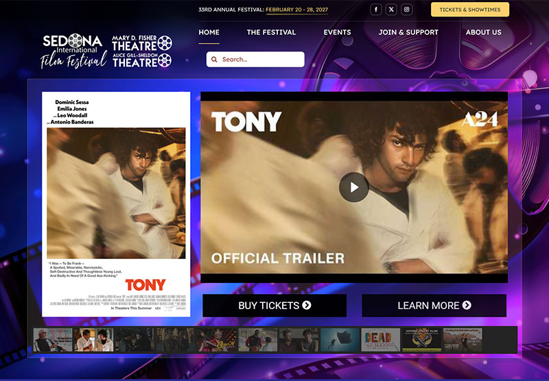Click the Tickets & Showtimes button

(x=470, y=10)
